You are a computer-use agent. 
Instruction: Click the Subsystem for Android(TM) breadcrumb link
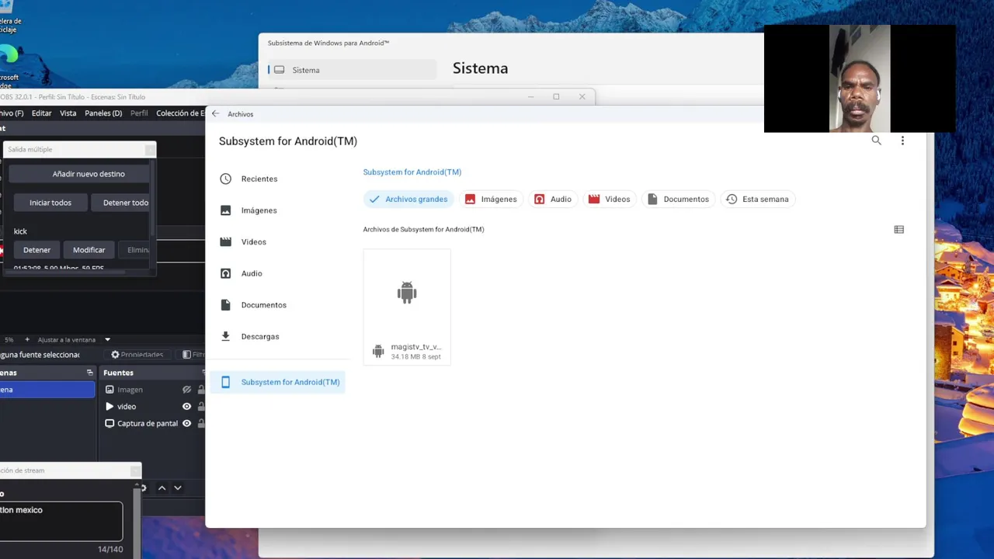pos(412,172)
